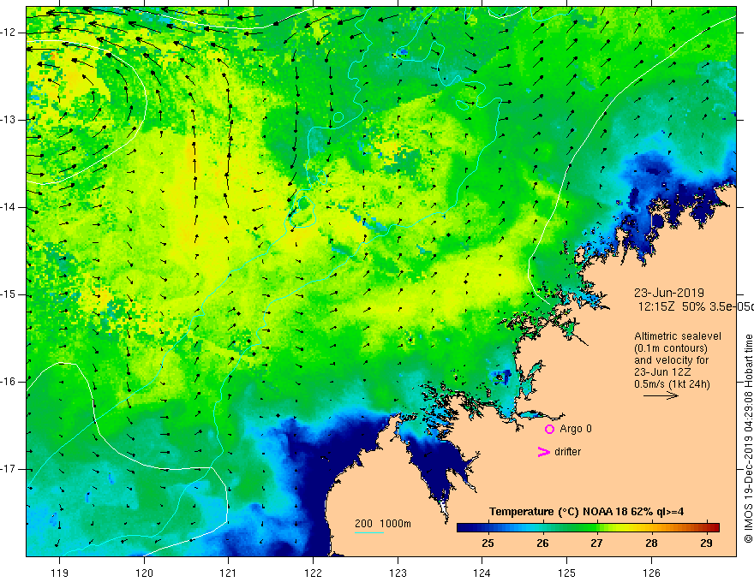Click latitude label -15 on left axis
754x582 pixels.
(9, 294)
